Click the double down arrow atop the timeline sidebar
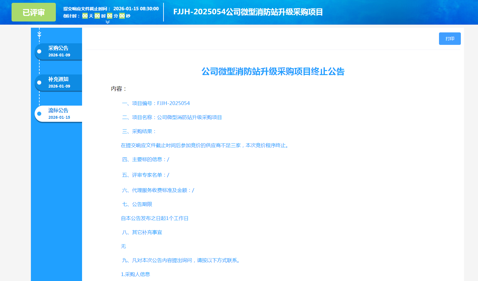The width and height of the screenshot is (478, 281). click(39, 34)
